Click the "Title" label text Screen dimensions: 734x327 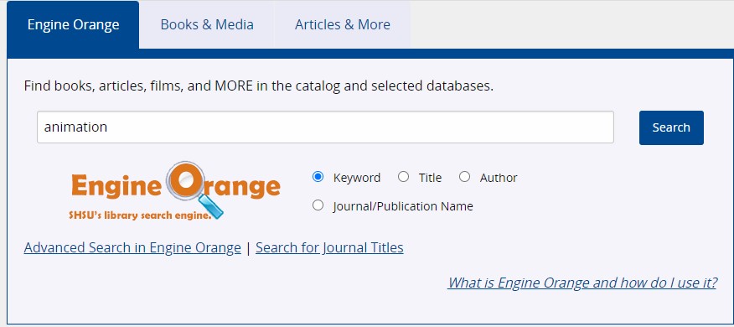pyautogui.click(x=430, y=178)
